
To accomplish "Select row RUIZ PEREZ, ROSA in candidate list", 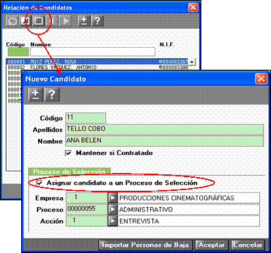I will [x=98, y=62].
